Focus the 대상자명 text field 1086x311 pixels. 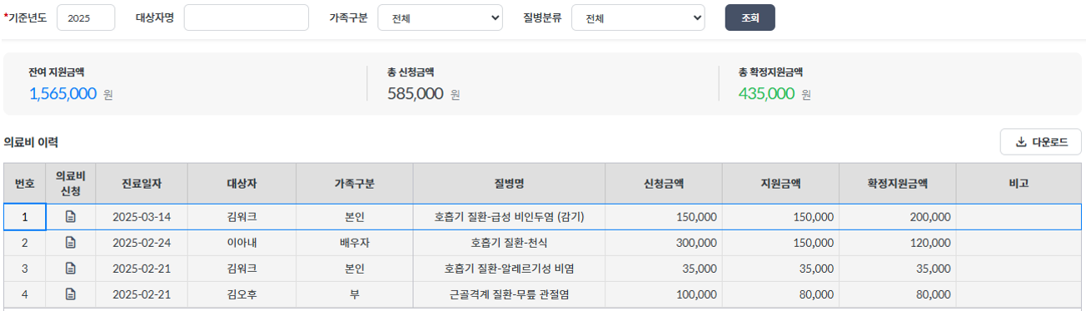(x=247, y=17)
